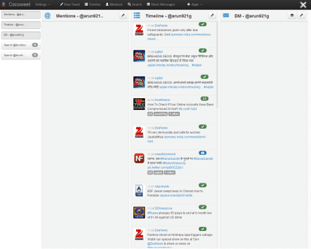The image size is (311, 249).
Task: Open the DM column wrench settings
Action: [x=301, y=15]
